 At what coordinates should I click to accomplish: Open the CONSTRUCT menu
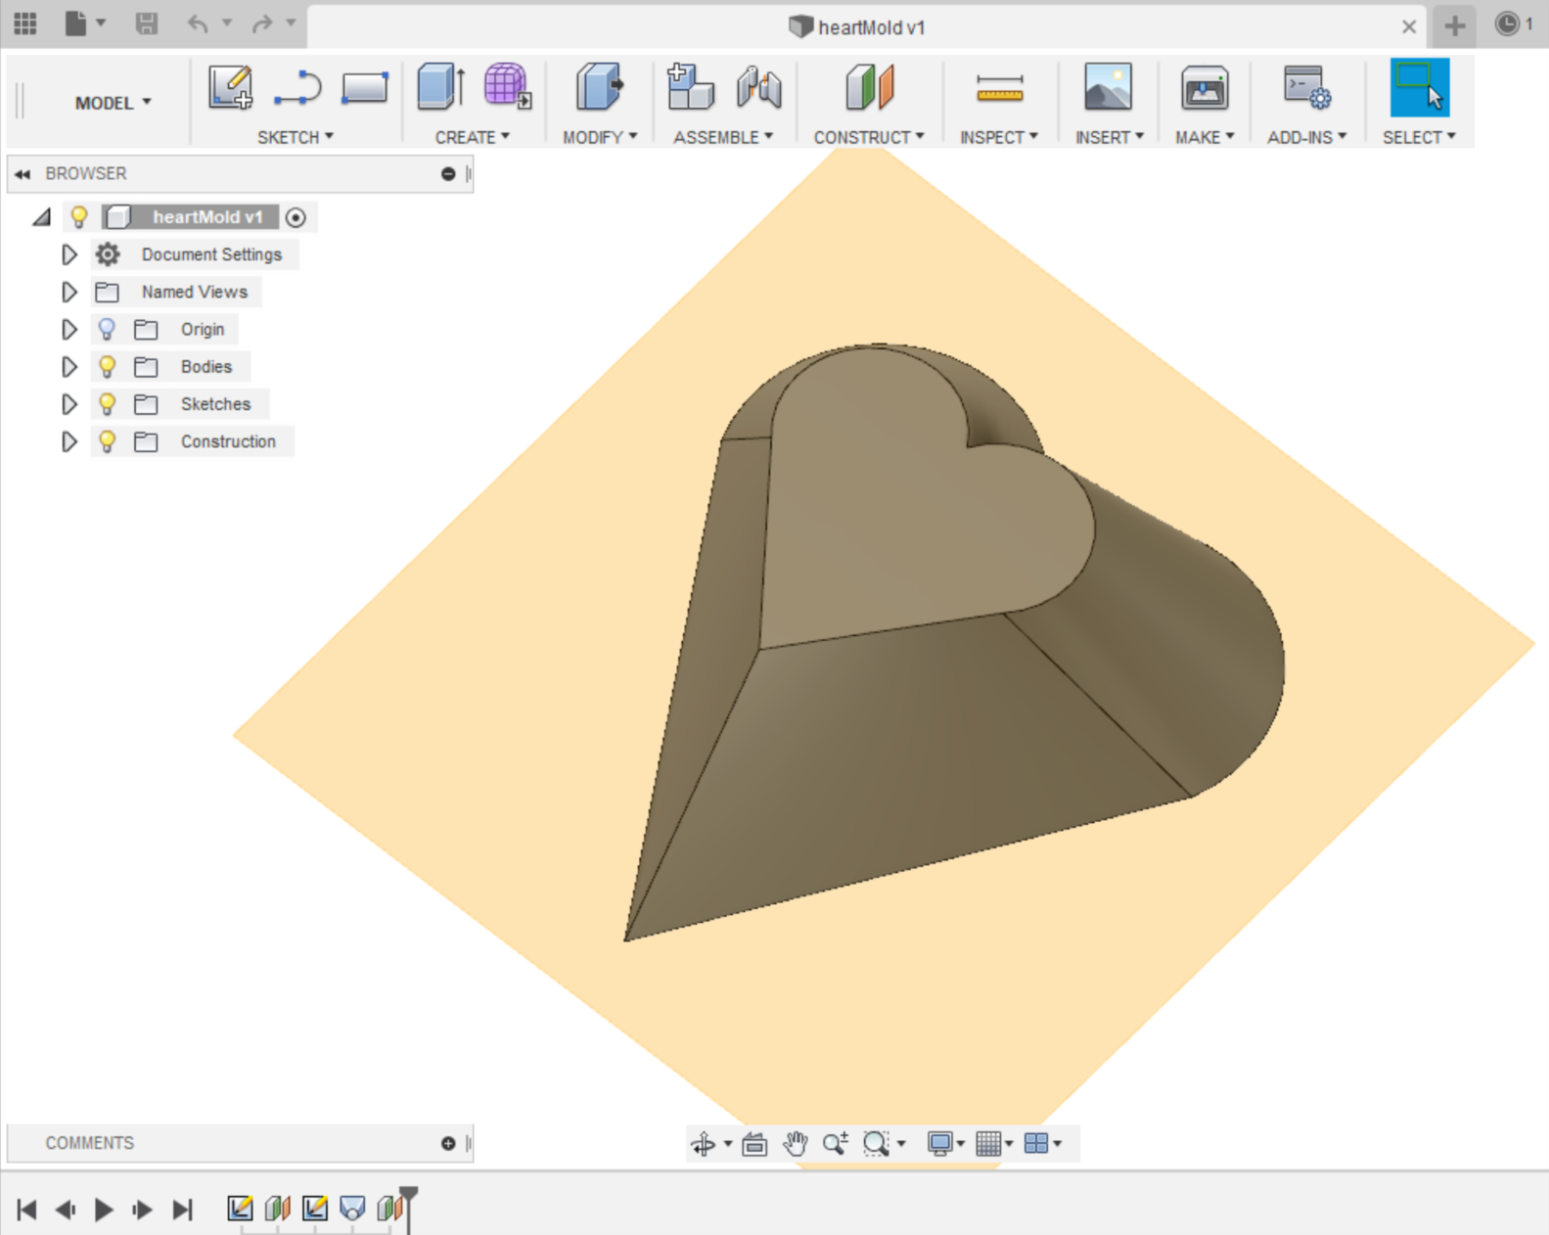[868, 137]
